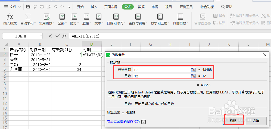The height and width of the screenshot is (129, 271).
Task: Click the 牛奶 cell
Action: coord(19,65)
